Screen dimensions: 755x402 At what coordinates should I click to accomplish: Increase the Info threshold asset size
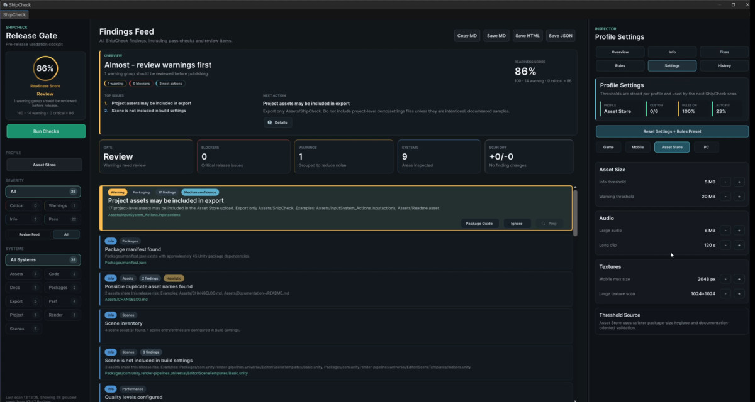coord(739,182)
